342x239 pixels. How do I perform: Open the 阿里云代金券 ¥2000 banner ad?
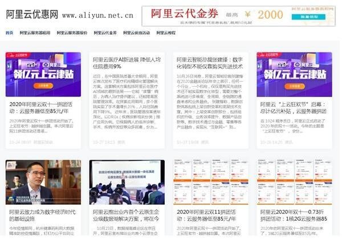pyautogui.click(x=238, y=16)
